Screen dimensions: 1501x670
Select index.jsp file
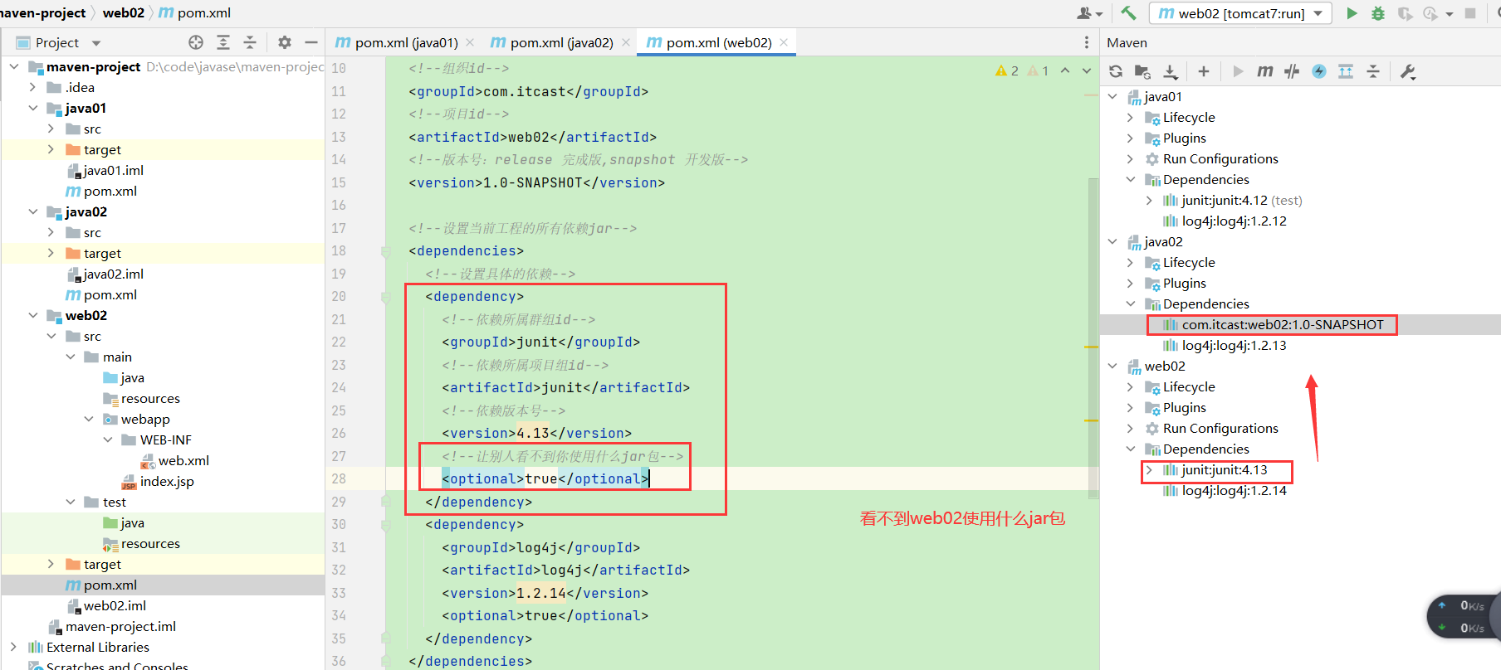pos(158,481)
